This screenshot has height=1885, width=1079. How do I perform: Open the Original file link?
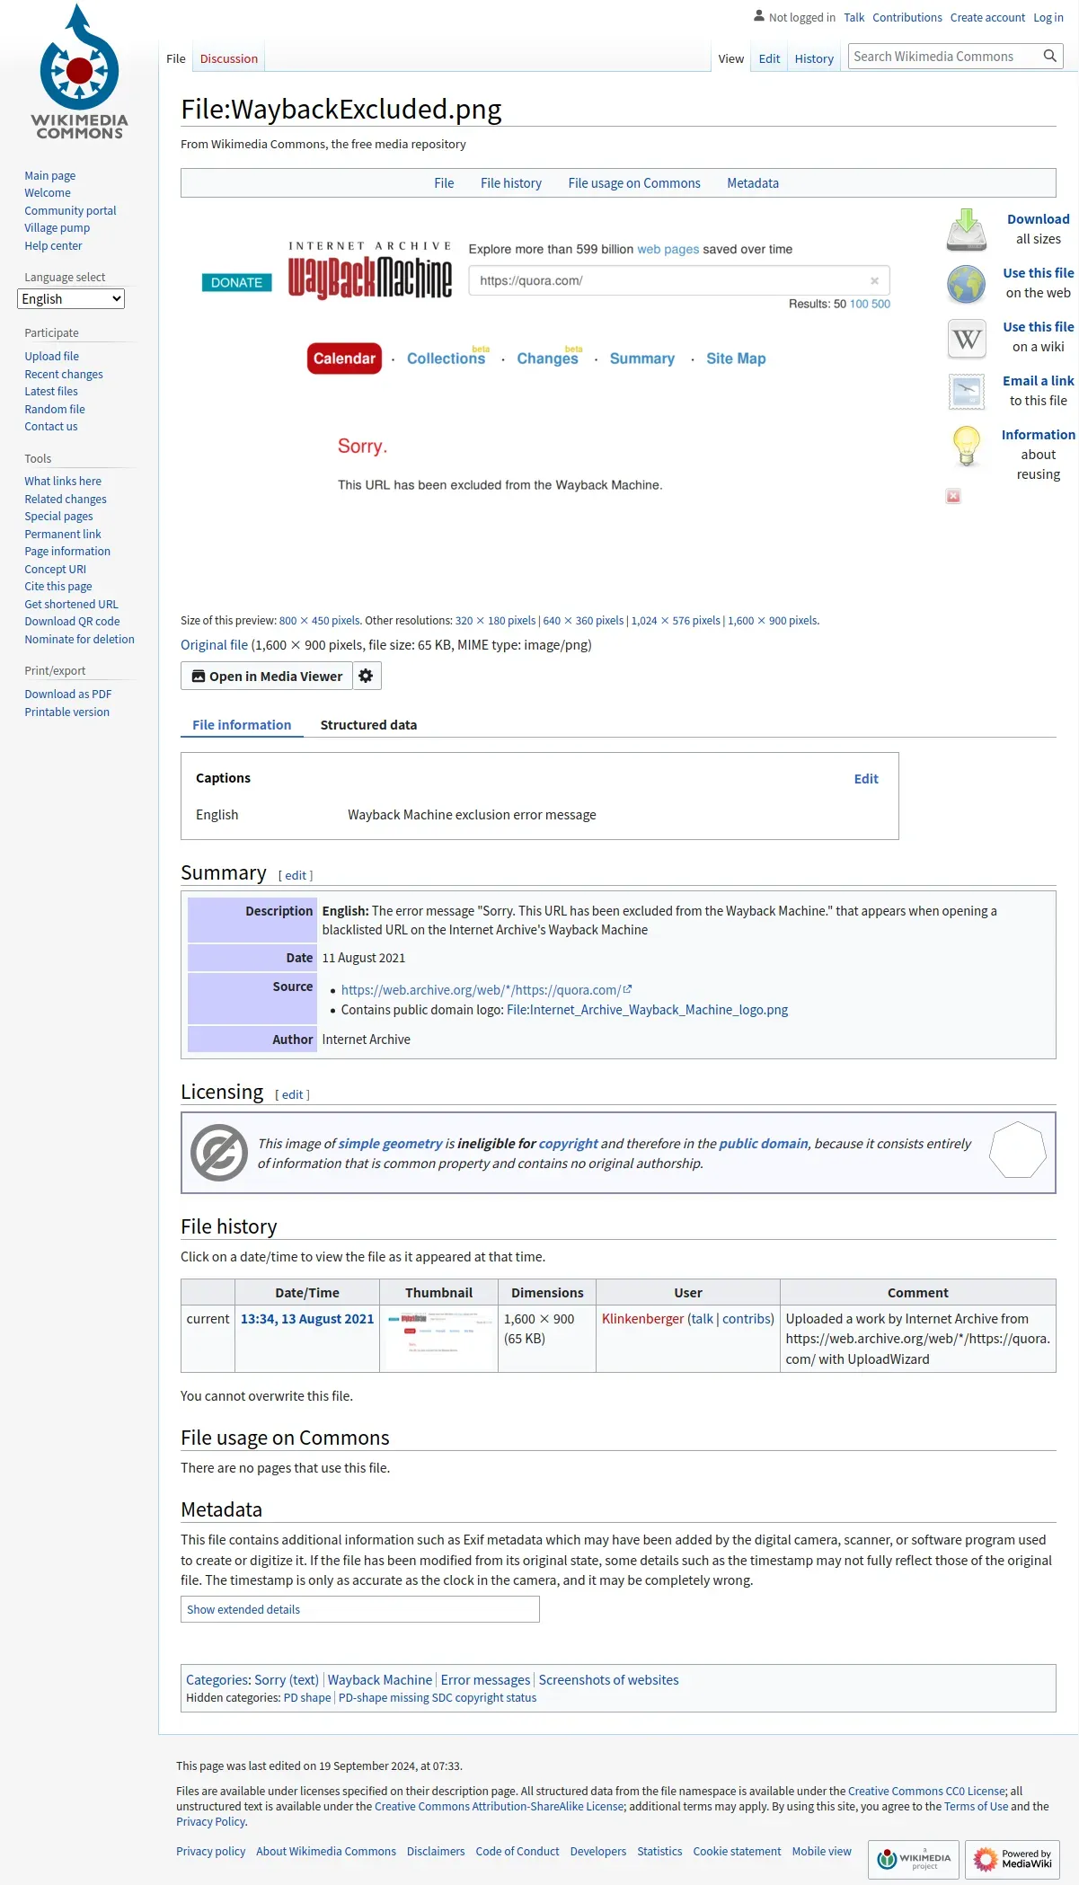tap(214, 645)
